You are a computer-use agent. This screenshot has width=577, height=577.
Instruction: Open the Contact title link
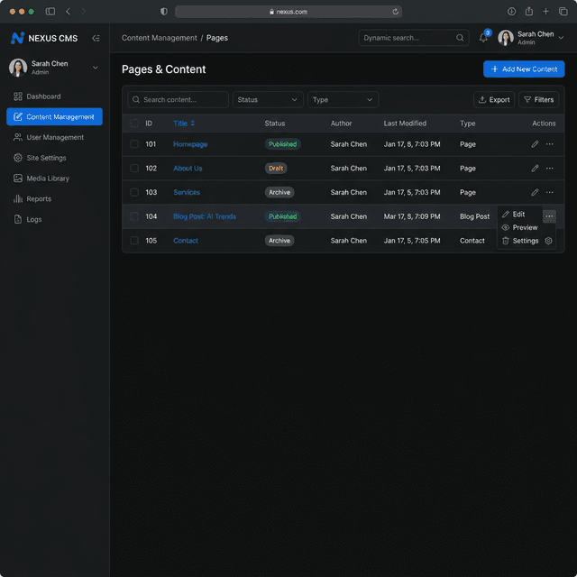[186, 241]
